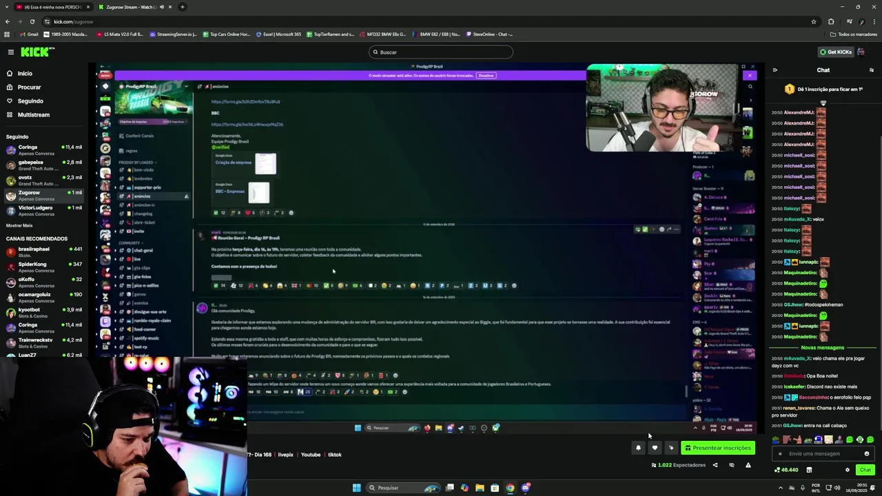Open followed channel gabepeixe
882x496 pixels.
tap(43, 165)
